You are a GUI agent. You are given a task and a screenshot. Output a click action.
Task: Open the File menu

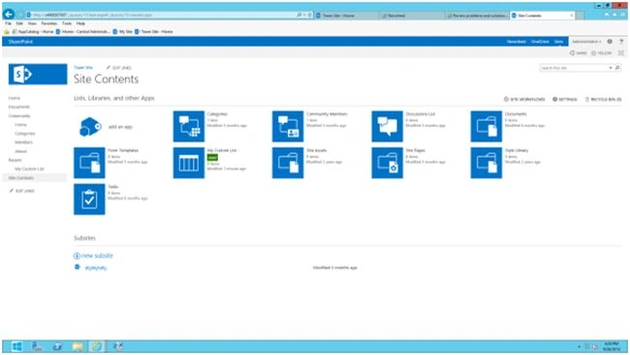tap(8, 23)
